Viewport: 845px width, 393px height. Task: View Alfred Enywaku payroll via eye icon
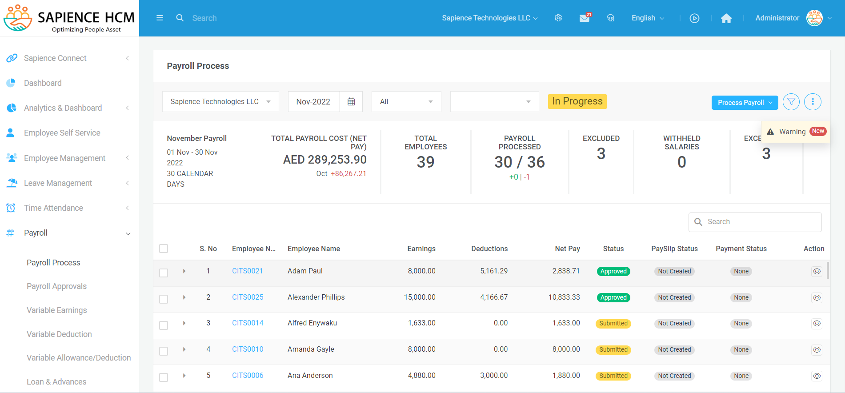[x=817, y=324]
